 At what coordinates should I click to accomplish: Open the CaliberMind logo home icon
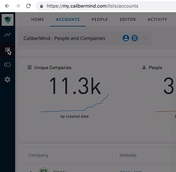[8, 20]
